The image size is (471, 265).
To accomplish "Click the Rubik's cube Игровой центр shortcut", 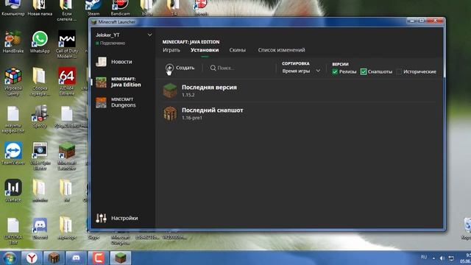I will click(x=13, y=82).
